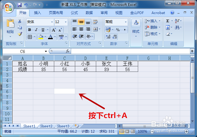Expand the 样式 styles gallery
This screenshot has height=137, width=197.
136,37
